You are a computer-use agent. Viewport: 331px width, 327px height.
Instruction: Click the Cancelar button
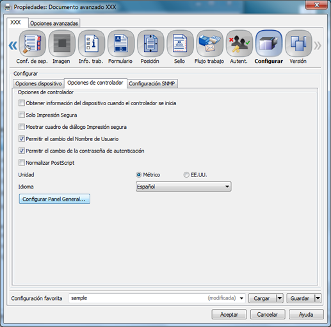[x=268, y=315]
